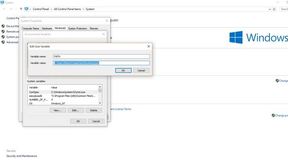The height and width of the screenshot is (162, 288).
Task: Open Security and Maintenance link
Action: [22, 156]
